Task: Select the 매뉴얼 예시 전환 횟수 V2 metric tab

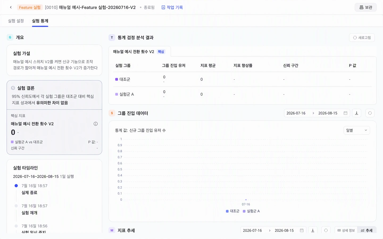Action: (x=139, y=52)
